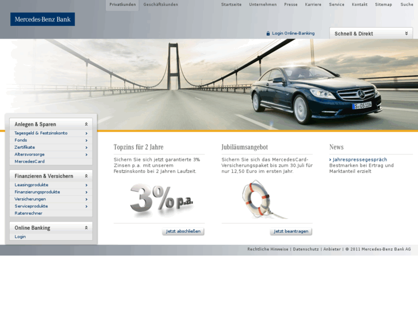Open the Karriere menu item
Image resolution: width=418 pixels, height=313 pixels.
click(x=313, y=5)
